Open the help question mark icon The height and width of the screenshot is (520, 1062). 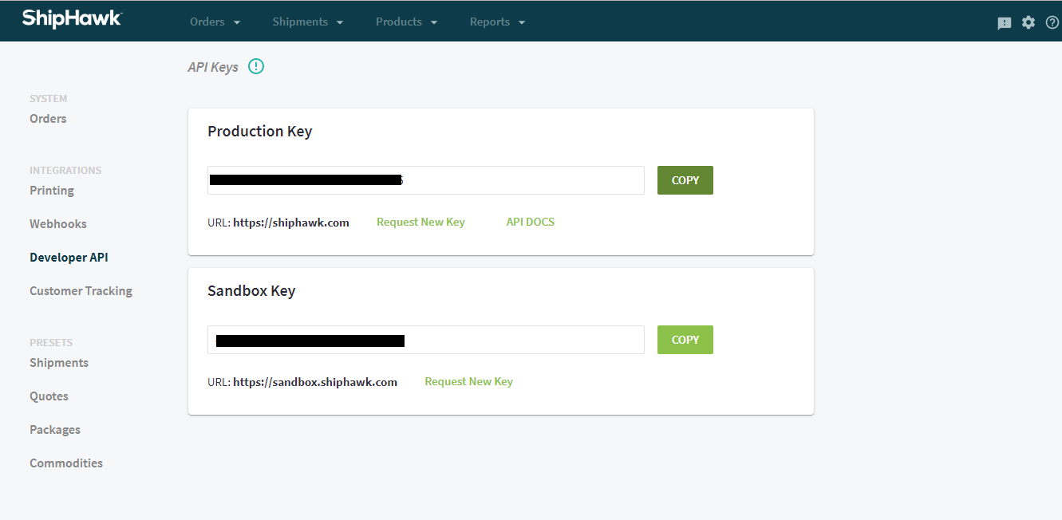pos(1052,22)
